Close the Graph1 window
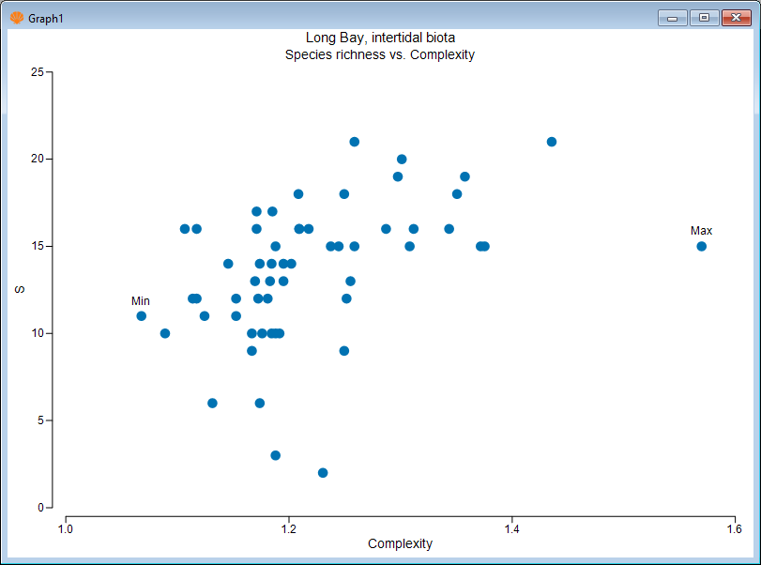 pyautogui.click(x=735, y=17)
